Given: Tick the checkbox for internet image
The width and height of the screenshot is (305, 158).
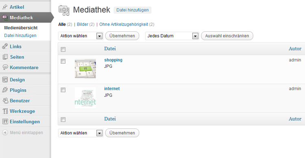Looking at the screenshot, I should point(63,90).
